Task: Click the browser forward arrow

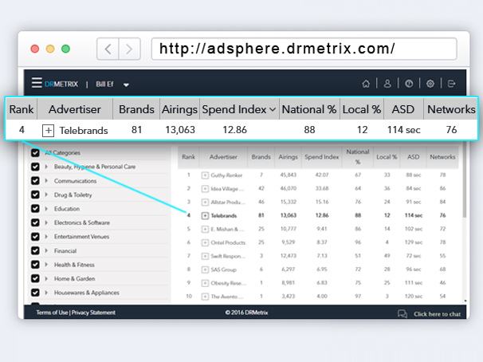Action: tap(129, 49)
